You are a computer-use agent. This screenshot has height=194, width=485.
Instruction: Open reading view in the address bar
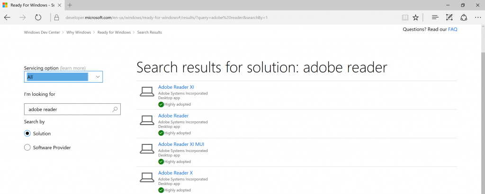click(405, 17)
